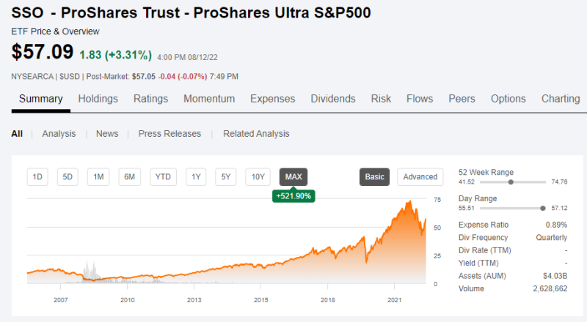Filter by Press Releases
This screenshot has width=587, height=322.
point(169,134)
